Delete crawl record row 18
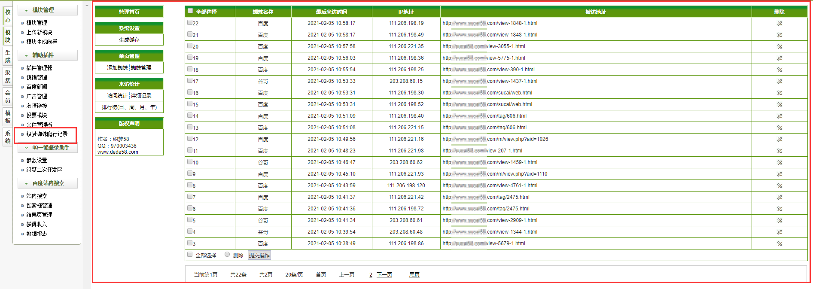 pyautogui.click(x=780, y=70)
